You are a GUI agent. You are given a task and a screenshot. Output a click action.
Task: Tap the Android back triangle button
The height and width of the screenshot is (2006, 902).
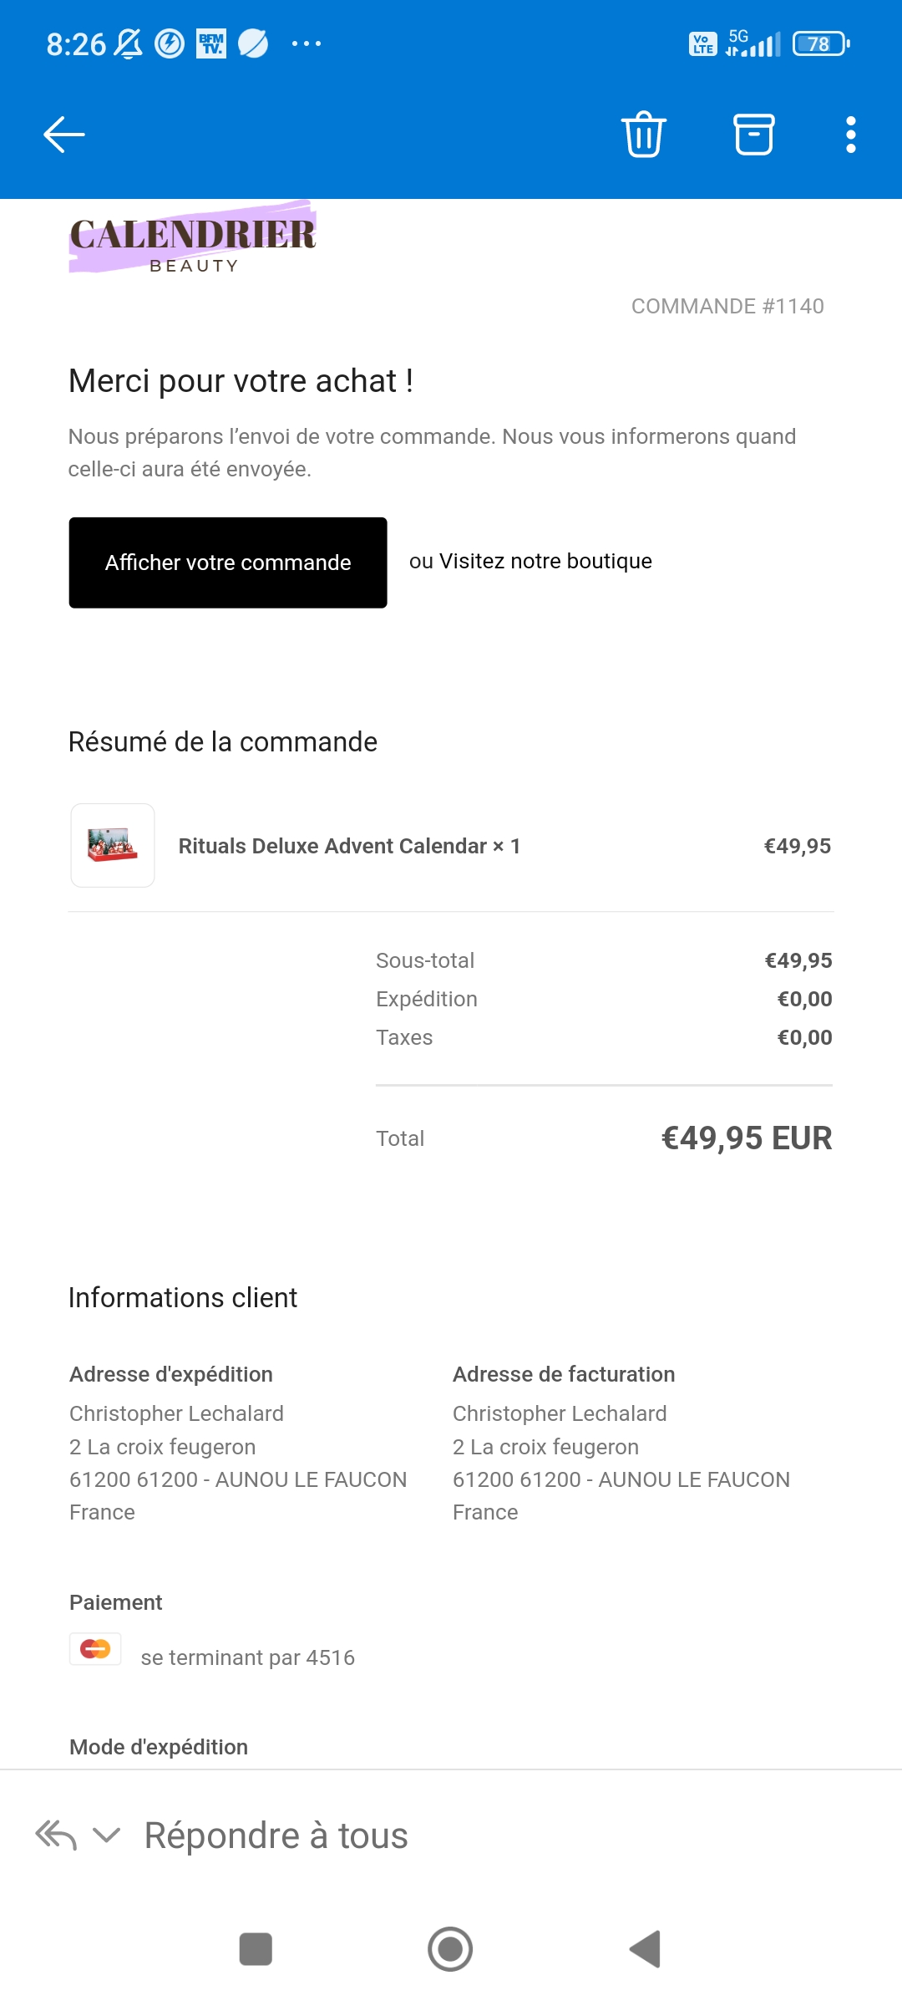(646, 1949)
